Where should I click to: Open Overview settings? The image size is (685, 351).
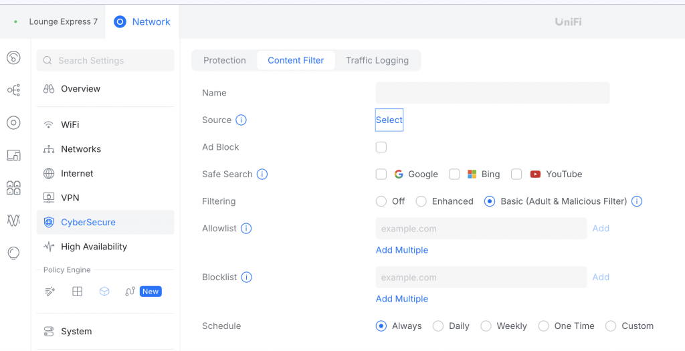point(105,89)
